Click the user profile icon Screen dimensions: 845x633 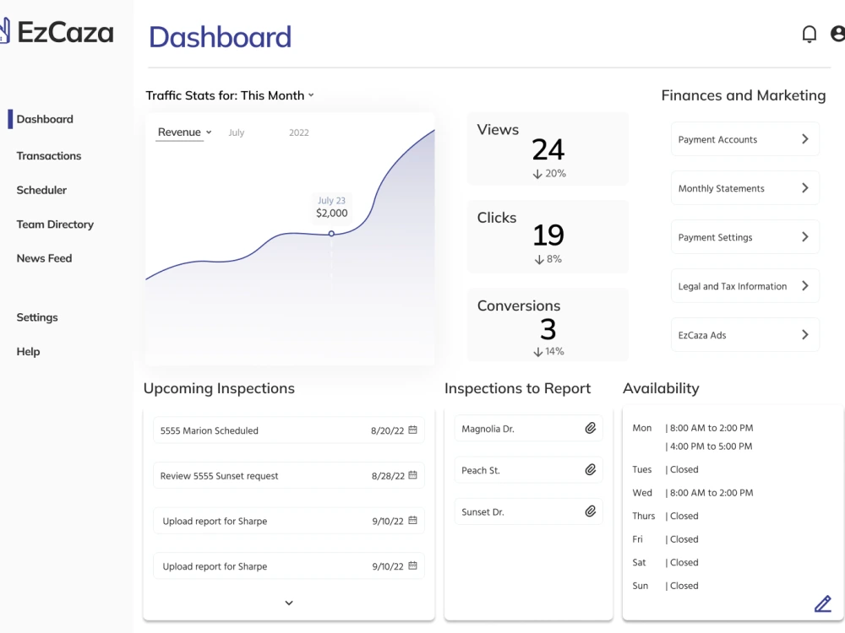[x=838, y=34]
